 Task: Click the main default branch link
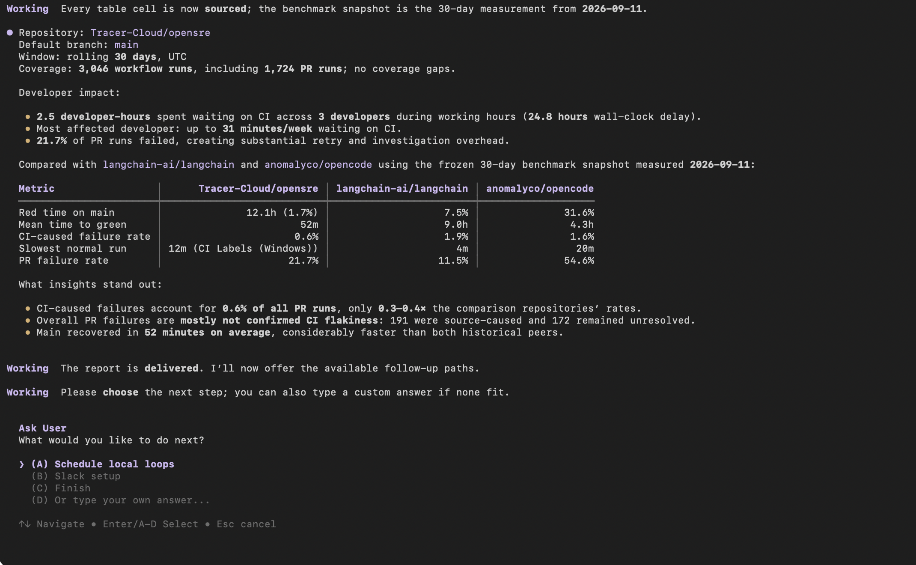click(126, 45)
